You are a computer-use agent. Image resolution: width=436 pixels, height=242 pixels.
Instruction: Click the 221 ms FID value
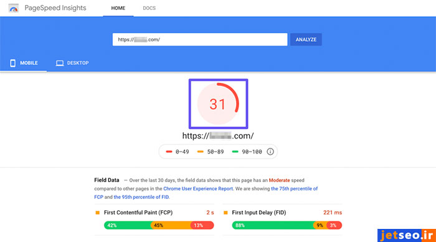click(333, 213)
